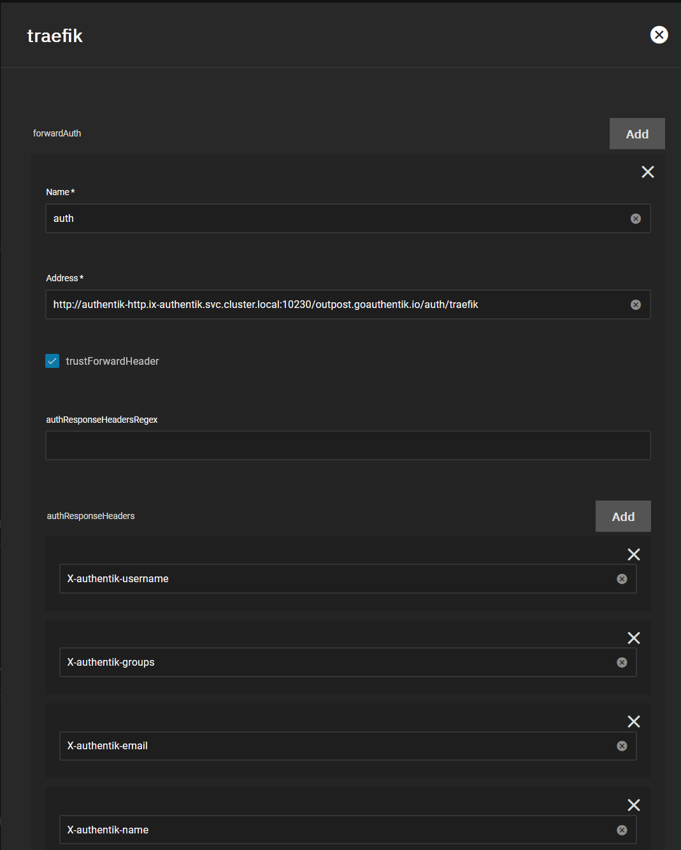Click the X-authentik-email input field
Viewport: 681px width, 850px height.
348,746
